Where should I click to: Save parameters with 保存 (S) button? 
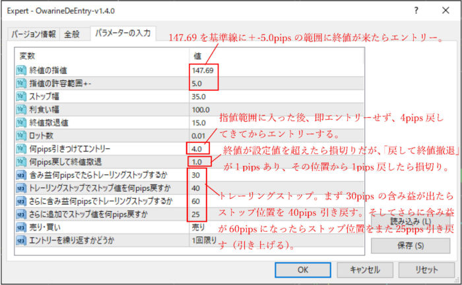coord(411,246)
